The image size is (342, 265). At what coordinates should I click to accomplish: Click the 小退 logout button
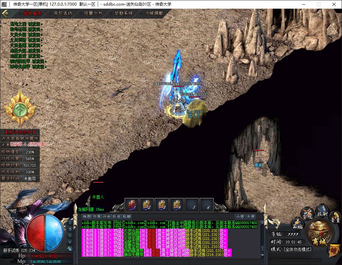tap(240, 217)
